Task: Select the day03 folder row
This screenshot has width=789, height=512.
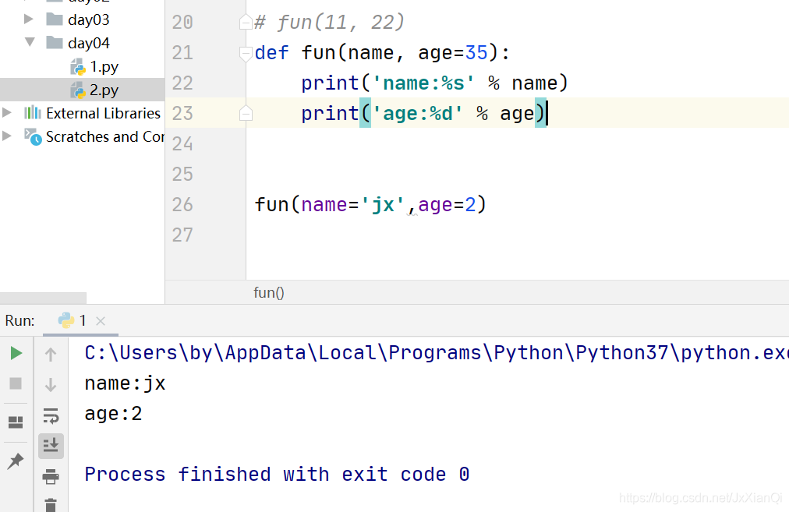Action: tap(83, 19)
